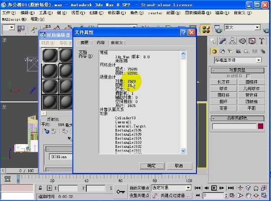Click the Set Key key icon

pyautogui.click(x=121, y=192)
